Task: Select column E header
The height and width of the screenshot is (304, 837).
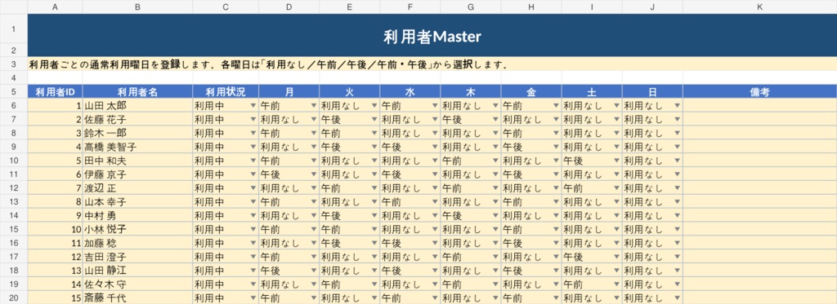Action: [x=350, y=7]
